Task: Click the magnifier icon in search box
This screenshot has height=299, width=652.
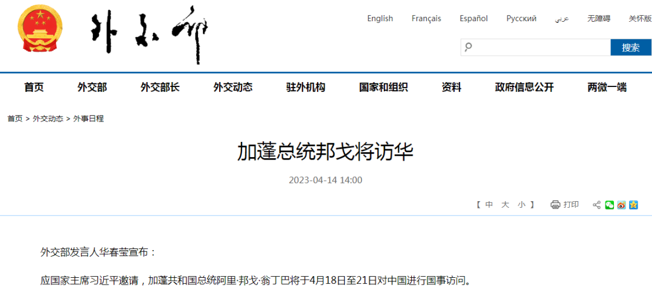Action: (x=468, y=47)
